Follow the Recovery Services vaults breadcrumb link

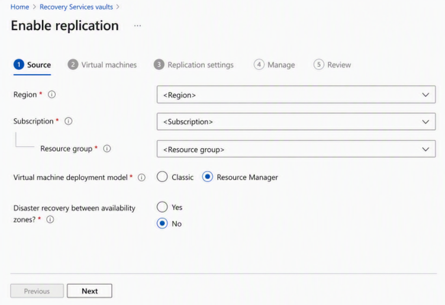pos(76,7)
